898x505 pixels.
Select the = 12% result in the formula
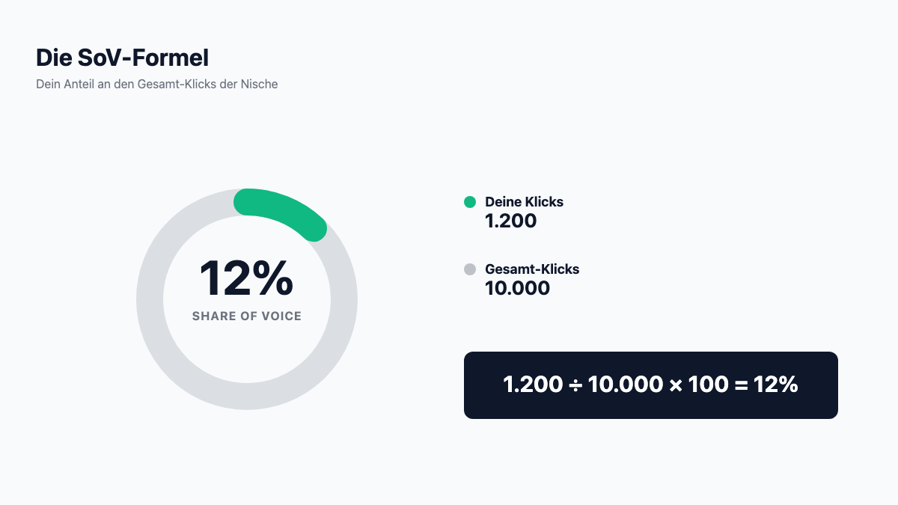coord(766,385)
